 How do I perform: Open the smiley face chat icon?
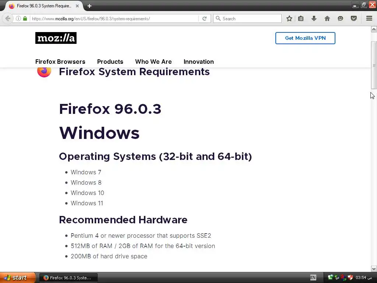(340, 18)
